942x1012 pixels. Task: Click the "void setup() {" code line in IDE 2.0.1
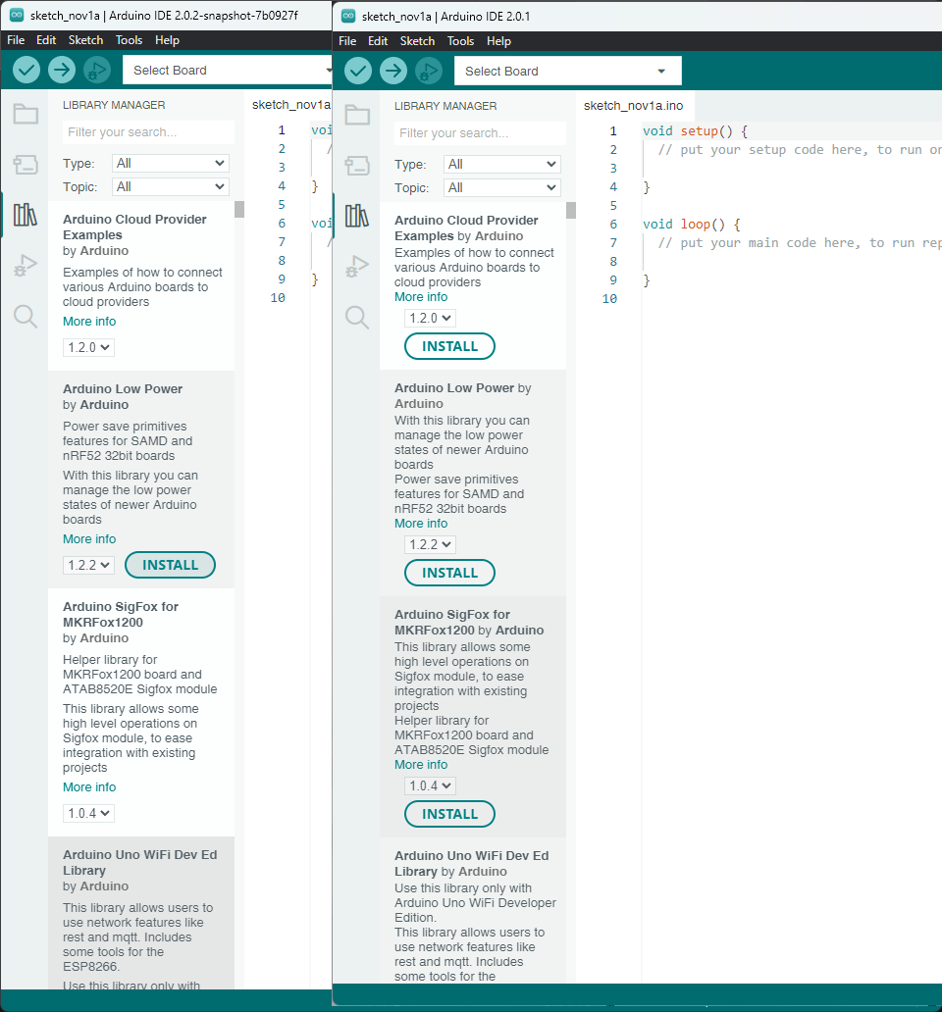click(695, 131)
